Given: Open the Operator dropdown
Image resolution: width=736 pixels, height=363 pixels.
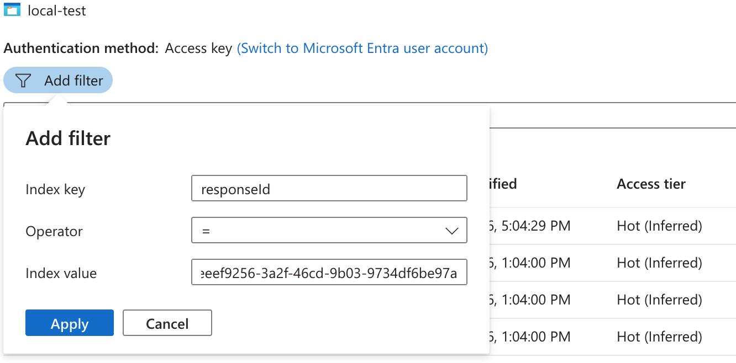Looking at the screenshot, I should coord(329,230).
